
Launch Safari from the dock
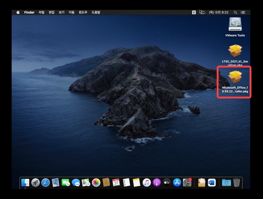45,183
